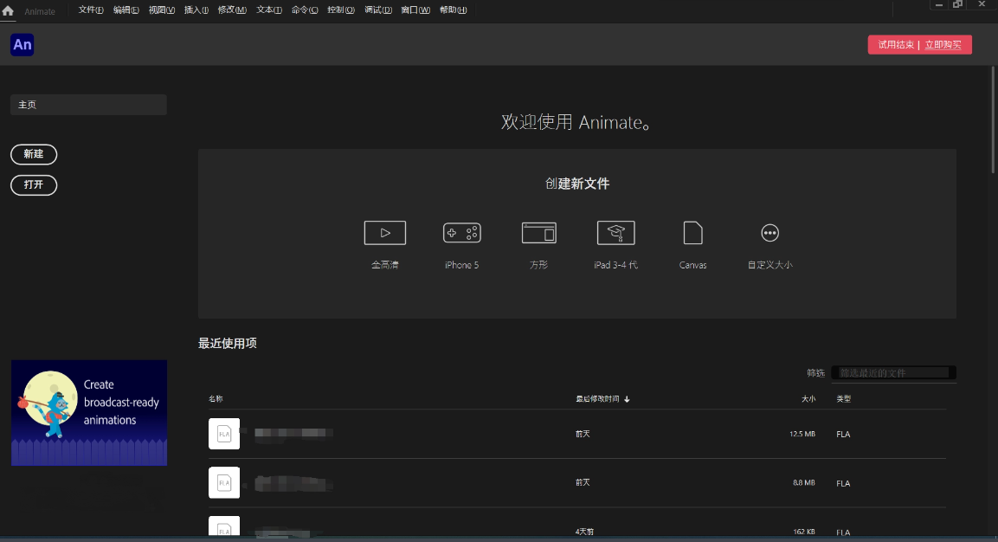Click the 新建 New button
The height and width of the screenshot is (542, 998).
[34, 154]
